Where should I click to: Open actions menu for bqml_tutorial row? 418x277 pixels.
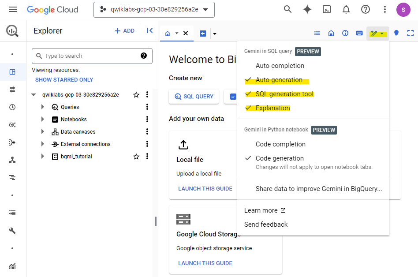tap(147, 156)
